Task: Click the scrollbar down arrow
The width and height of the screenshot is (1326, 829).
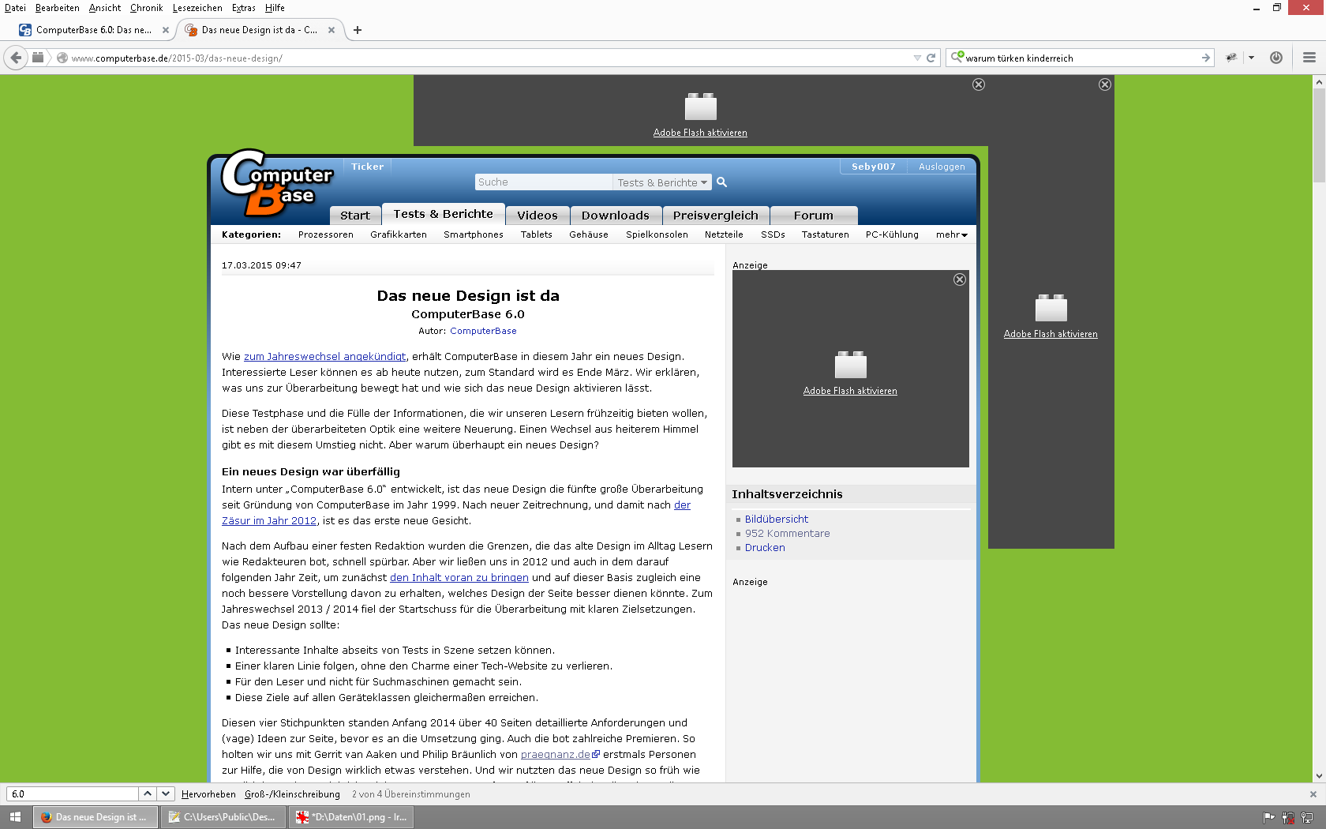Action: pyautogui.click(x=1319, y=776)
